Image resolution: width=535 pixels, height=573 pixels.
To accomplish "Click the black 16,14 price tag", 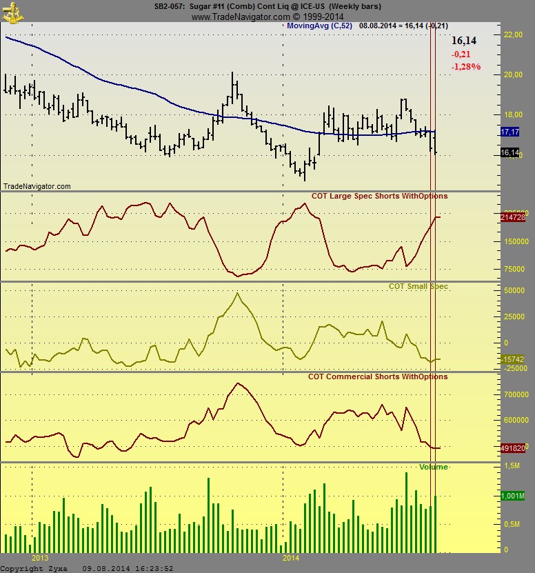I will tap(509, 153).
